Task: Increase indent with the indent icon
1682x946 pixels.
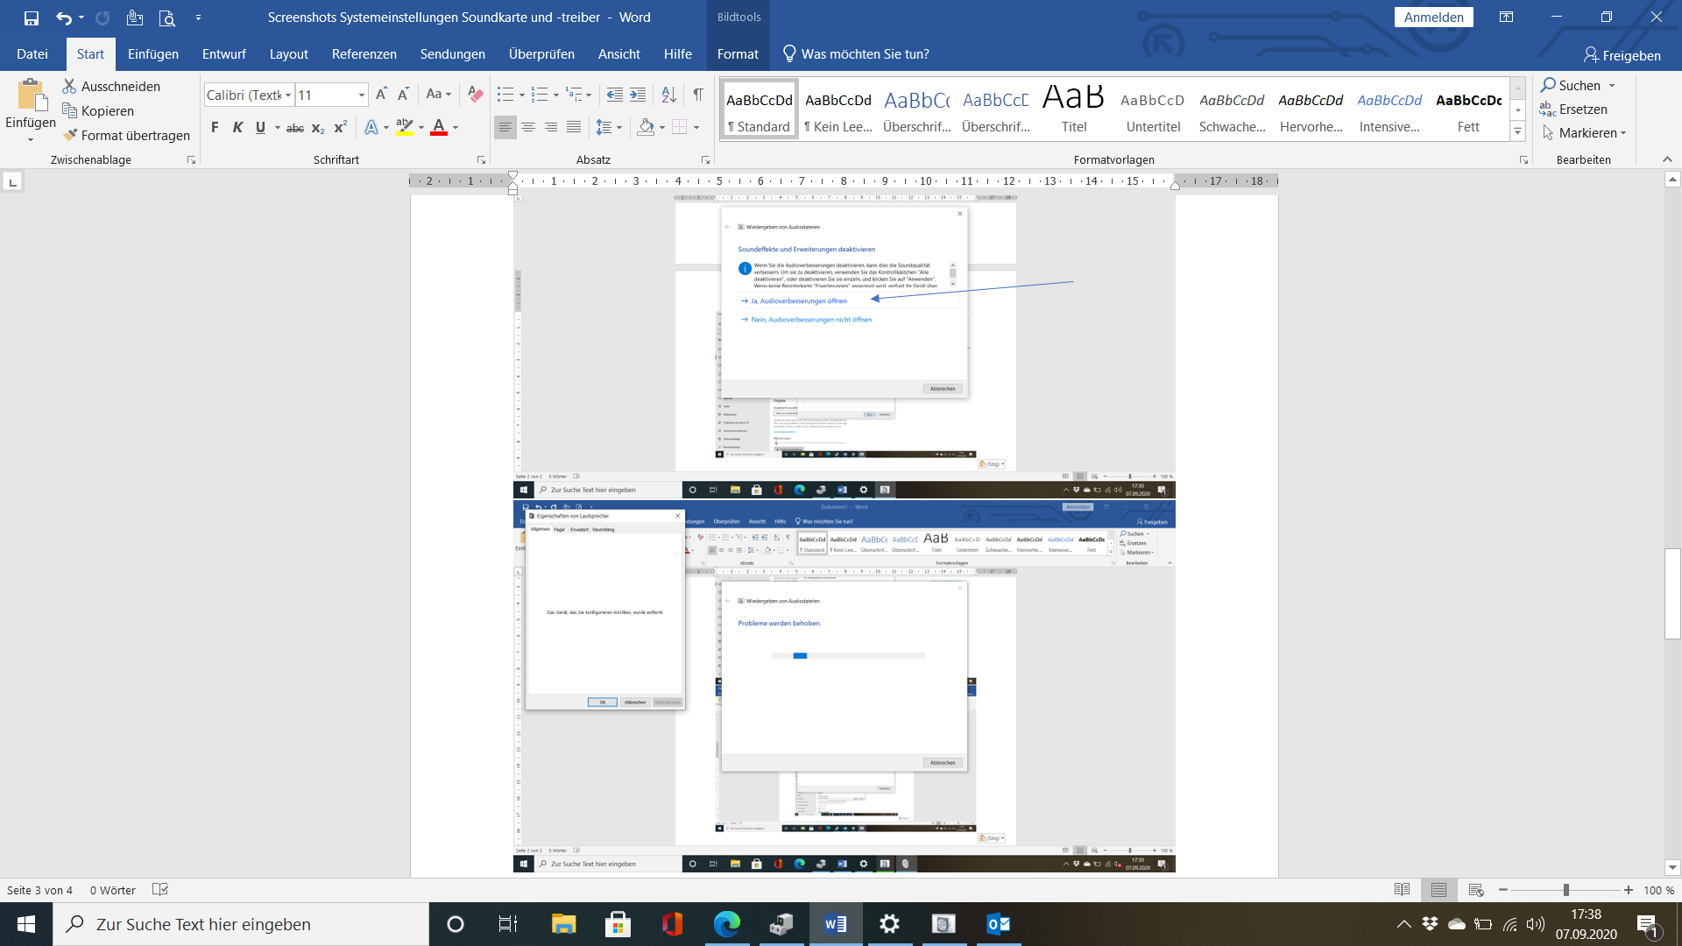Action: point(638,94)
